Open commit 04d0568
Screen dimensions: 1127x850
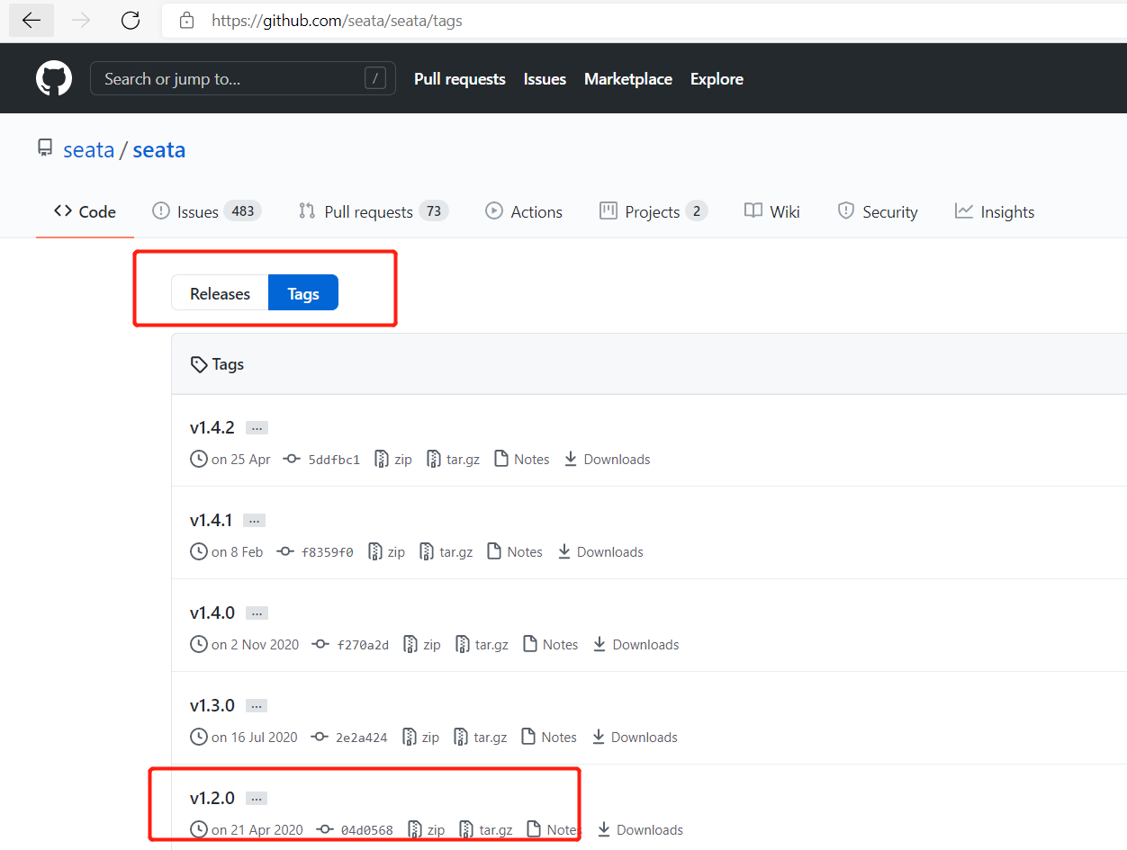click(x=367, y=830)
